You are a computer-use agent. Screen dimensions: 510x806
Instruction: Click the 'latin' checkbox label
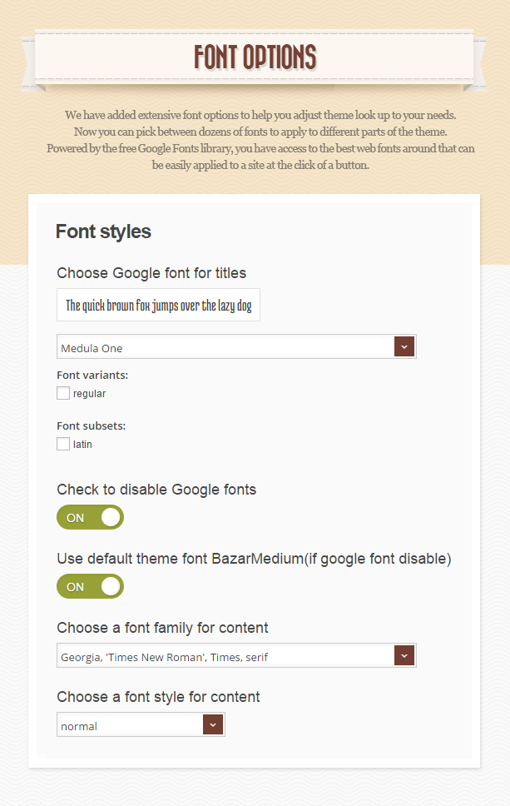(x=82, y=444)
